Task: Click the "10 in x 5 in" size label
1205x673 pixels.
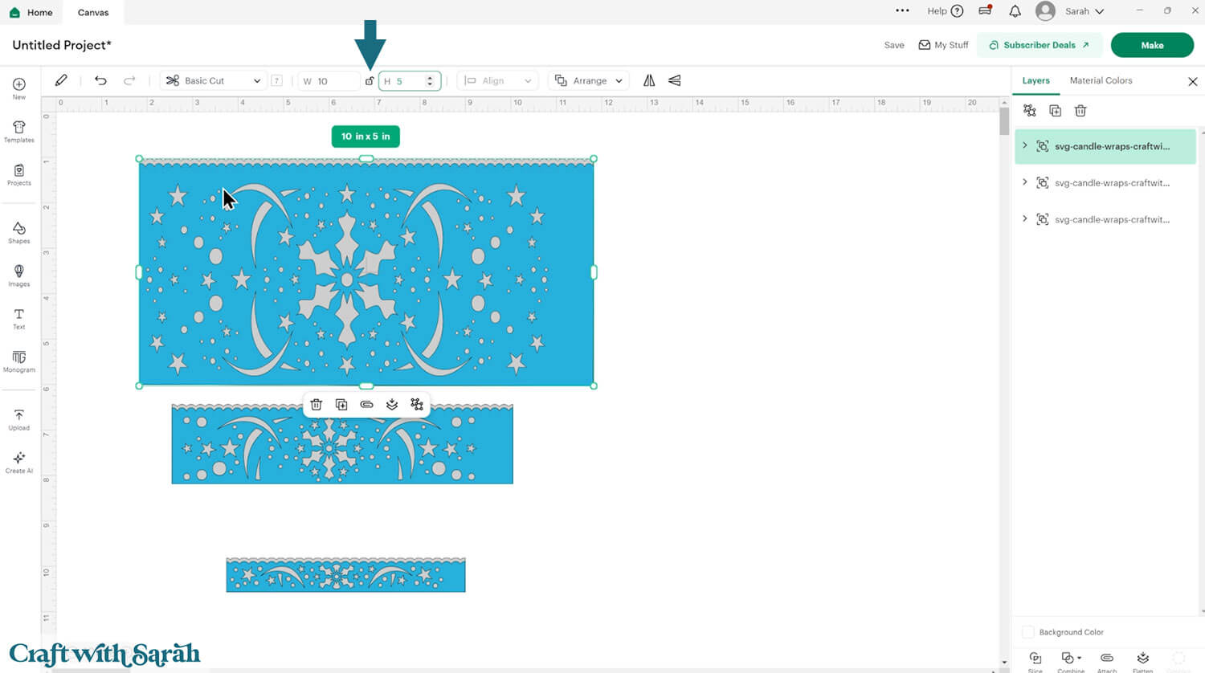Action: click(366, 137)
